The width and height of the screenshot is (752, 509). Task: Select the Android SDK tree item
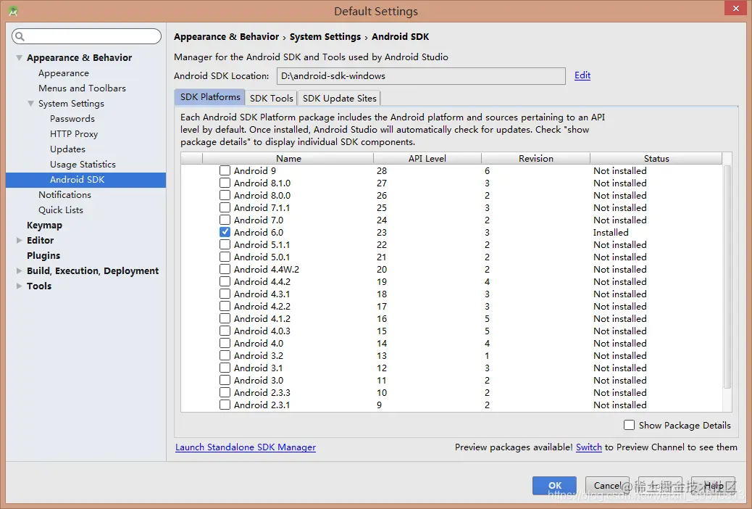pyautogui.click(x=85, y=180)
